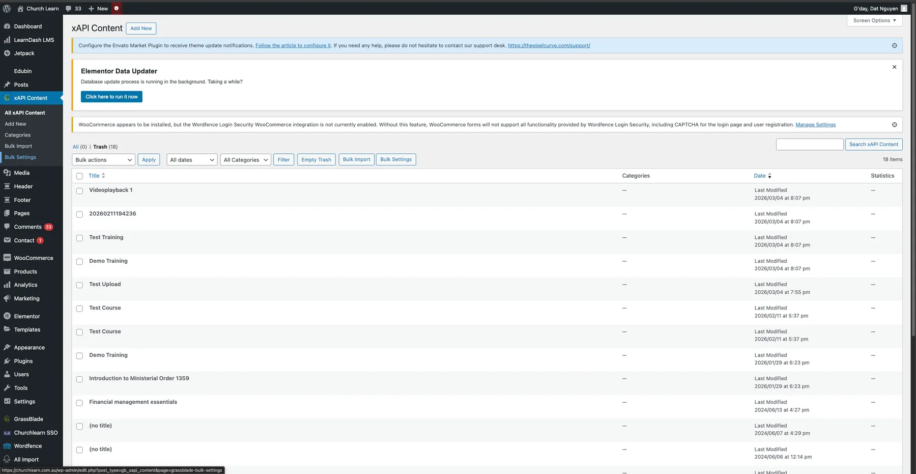Click the Comments speech bubble sidebar icon
Image resolution: width=916 pixels, height=474 pixels.
[x=7, y=227]
